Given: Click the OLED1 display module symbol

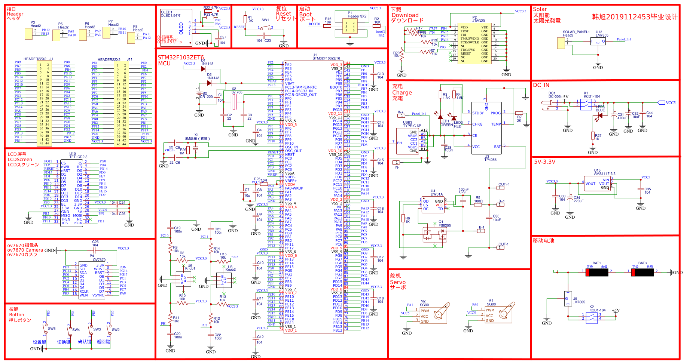Looking at the screenshot, I should (176, 28).
